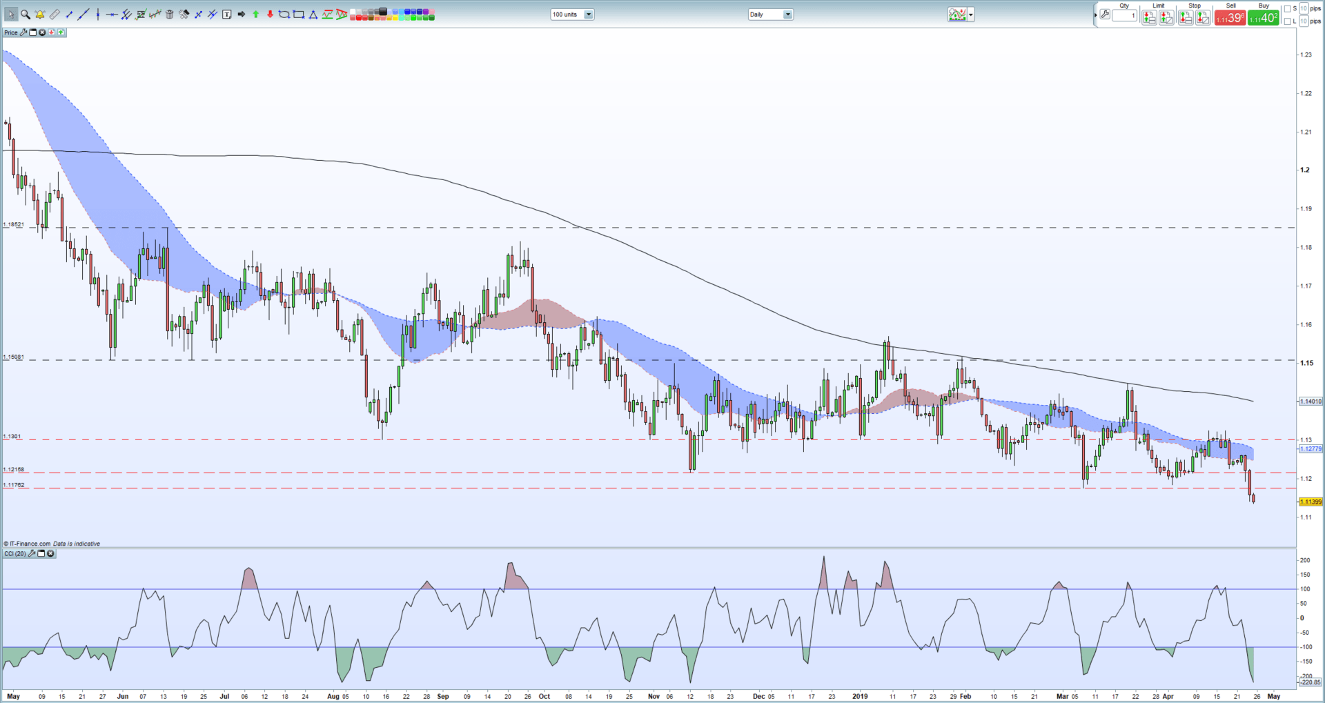Open Price panel wrench settings
This screenshot has width=1325, height=703.
pos(23,32)
